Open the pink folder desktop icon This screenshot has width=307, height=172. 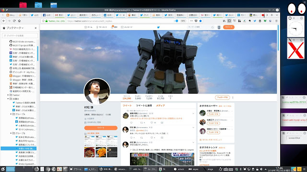(x=23, y=5)
